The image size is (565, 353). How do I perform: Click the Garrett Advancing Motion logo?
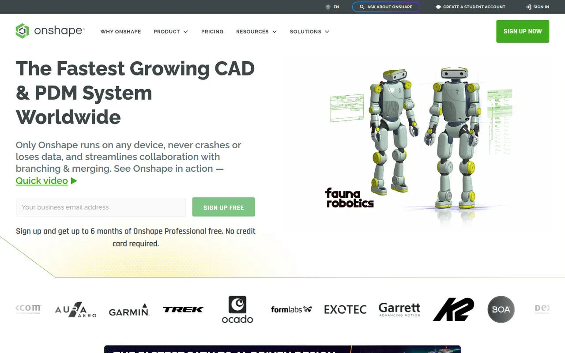[x=399, y=310]
